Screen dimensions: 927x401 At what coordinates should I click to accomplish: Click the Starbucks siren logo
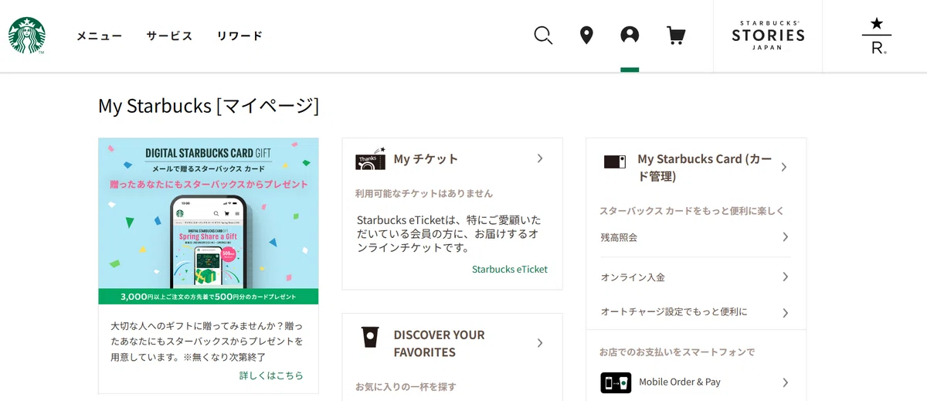(27, 36)
